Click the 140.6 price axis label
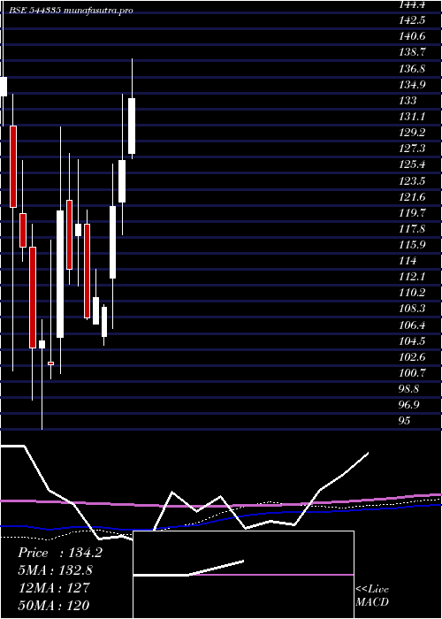Image resolution: width=442 pixels, height=619 pixels. pyautogui.click(x=413, y=36)
